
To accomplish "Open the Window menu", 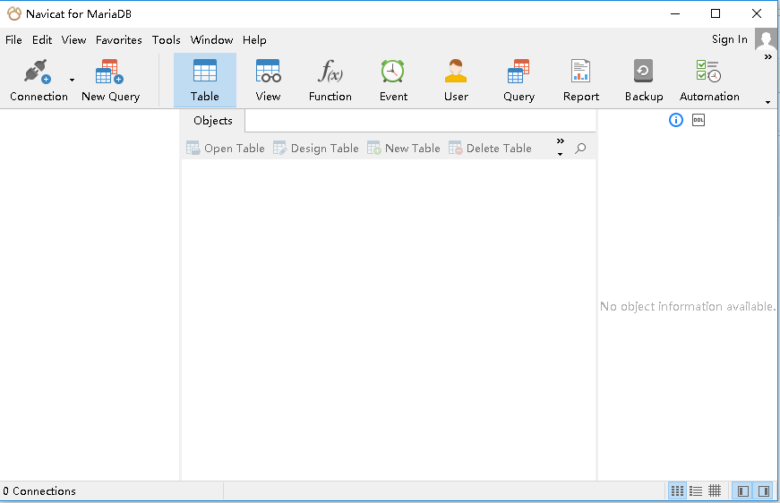I will click(x=211, y=39).
